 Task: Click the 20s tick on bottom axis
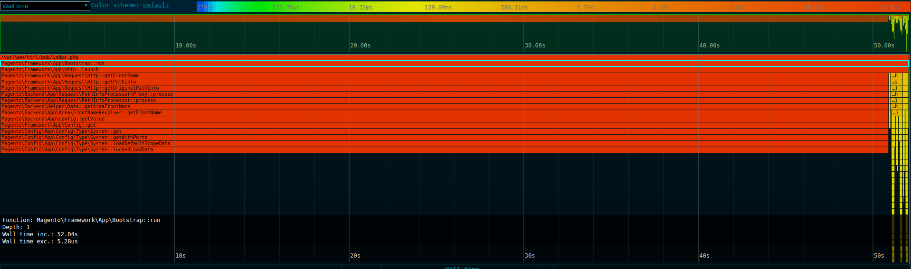[355, 256]
